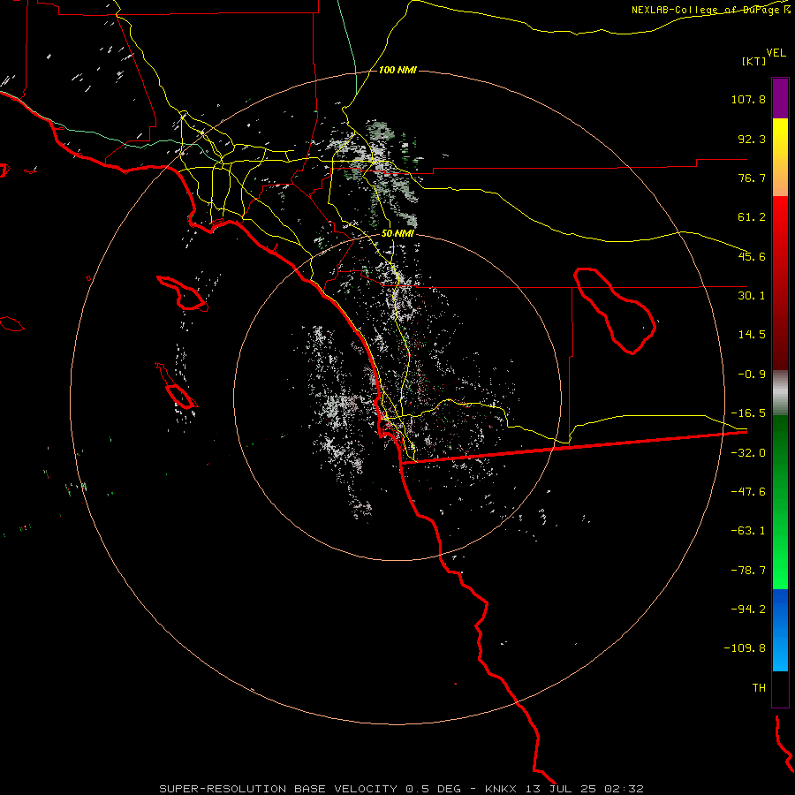Click the 61.2 velocity scale value

[752, 217]
